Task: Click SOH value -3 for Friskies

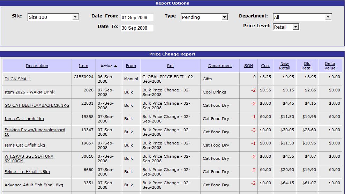Action: [x=253, y=130]
